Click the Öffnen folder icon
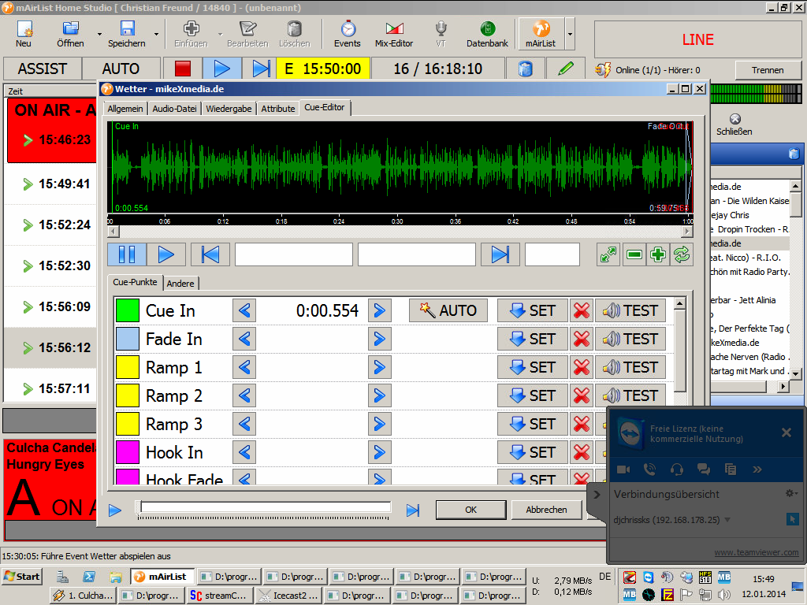 click(x=70, y=34)
